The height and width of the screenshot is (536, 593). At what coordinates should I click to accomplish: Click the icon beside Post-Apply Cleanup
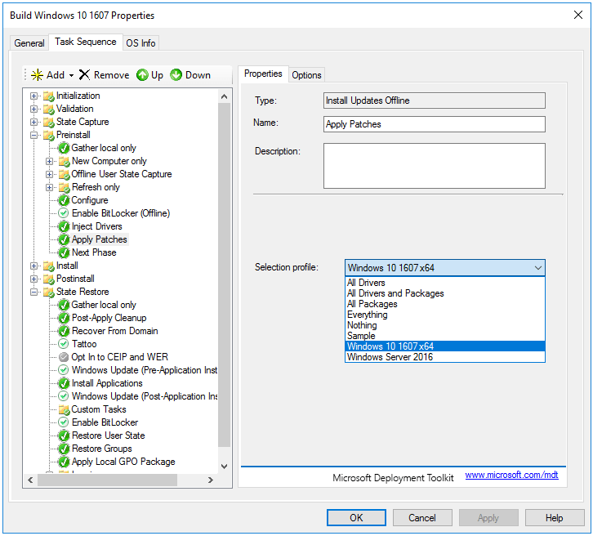tap(64, 318)
